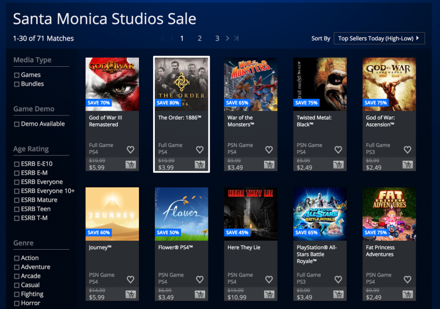Switch to results page 2
Screen dimensions: 440x309
click(200, 38)
